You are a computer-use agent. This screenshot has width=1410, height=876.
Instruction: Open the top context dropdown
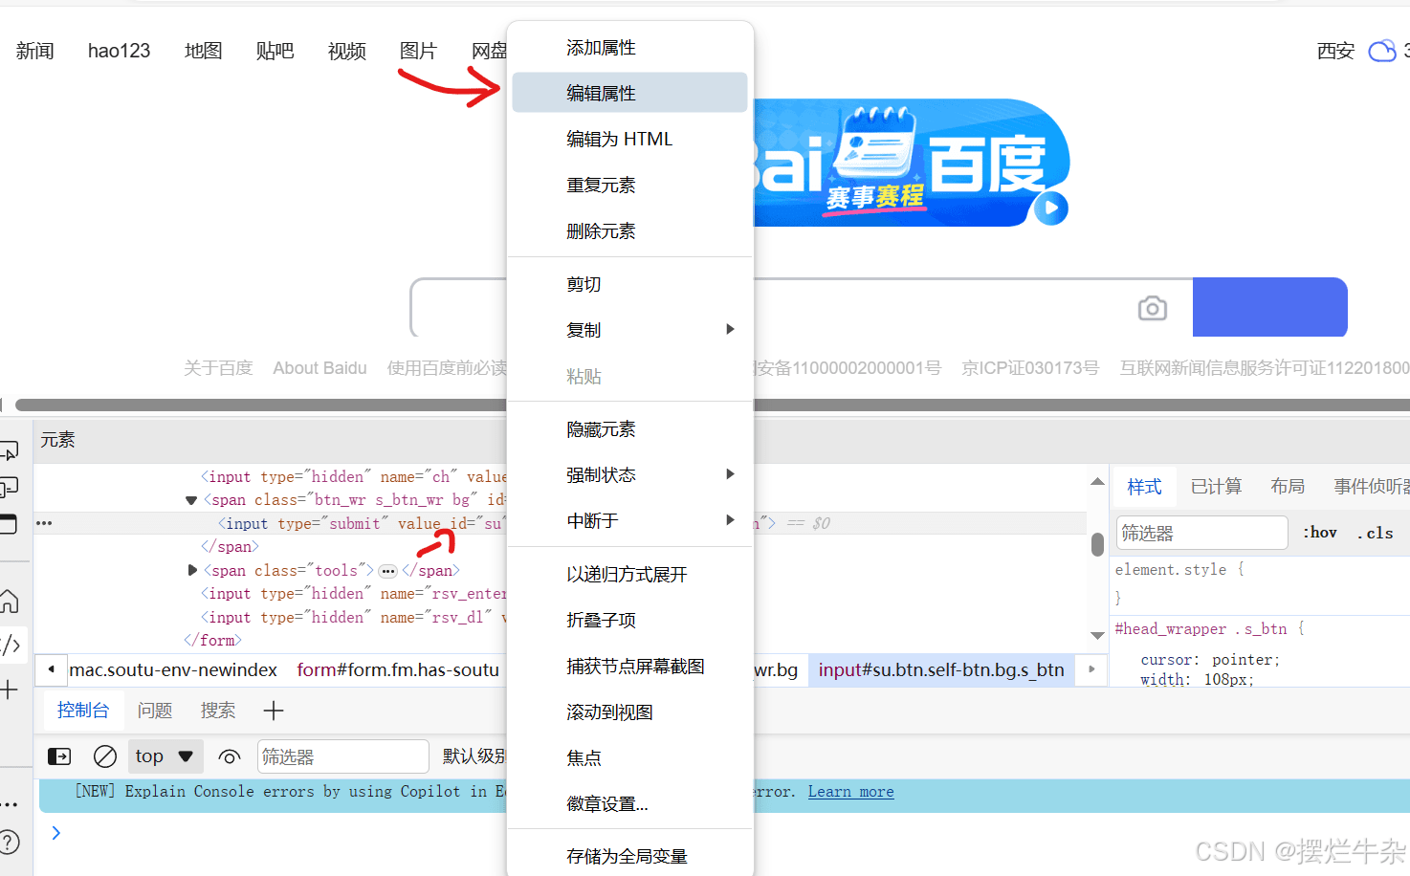165,756
